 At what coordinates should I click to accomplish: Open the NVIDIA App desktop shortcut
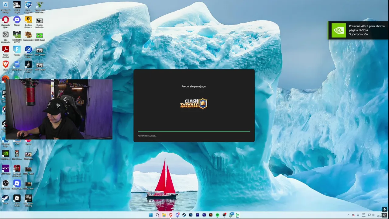point(5,155)
